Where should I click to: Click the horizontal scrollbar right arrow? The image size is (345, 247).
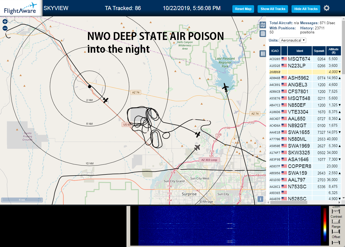click(x=339, y=202)
